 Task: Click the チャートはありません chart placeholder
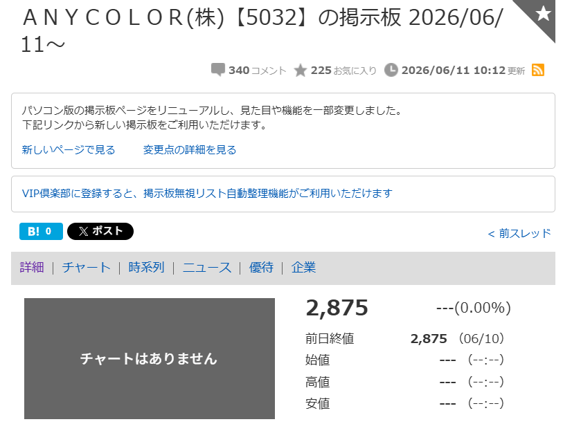click(150, 358)
